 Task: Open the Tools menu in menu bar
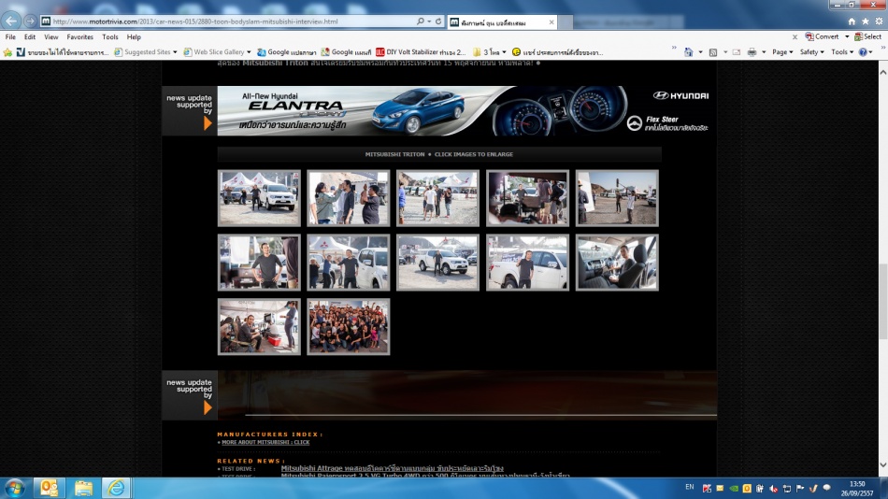click(110, 36)
